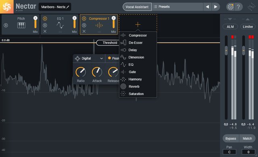
Task: Click the EQ icon in module menu
Action: click(x=123, y=65)
